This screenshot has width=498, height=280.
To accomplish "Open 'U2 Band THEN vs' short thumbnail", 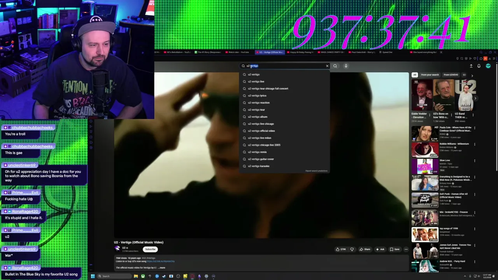I will pyautogui.click(x=465, y=95).
